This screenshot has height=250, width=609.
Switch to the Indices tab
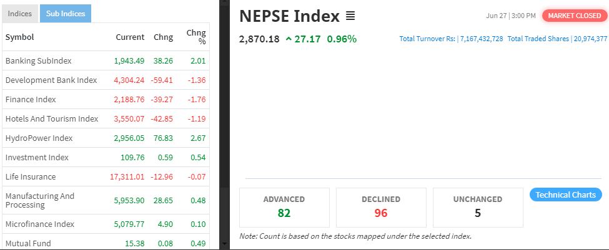(20, 14)
